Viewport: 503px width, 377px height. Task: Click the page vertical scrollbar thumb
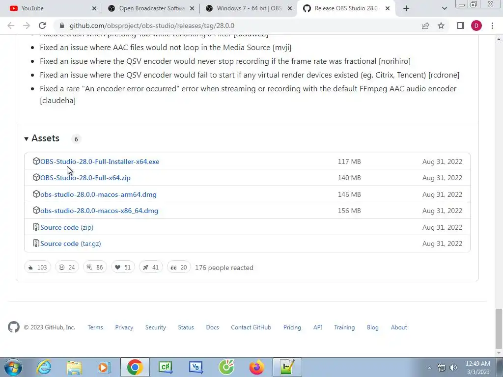tap(499, 328)
